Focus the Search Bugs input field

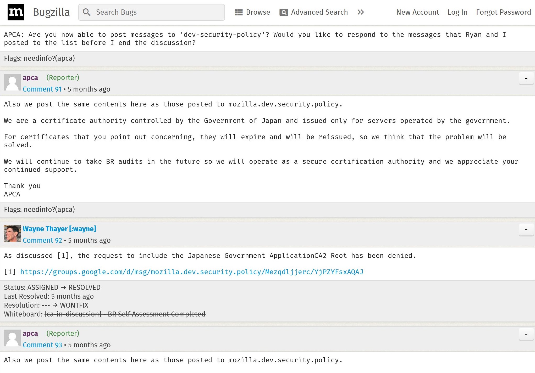coord(157,12)
